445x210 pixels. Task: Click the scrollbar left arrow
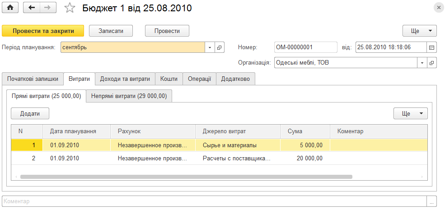[x=16, y=177]
